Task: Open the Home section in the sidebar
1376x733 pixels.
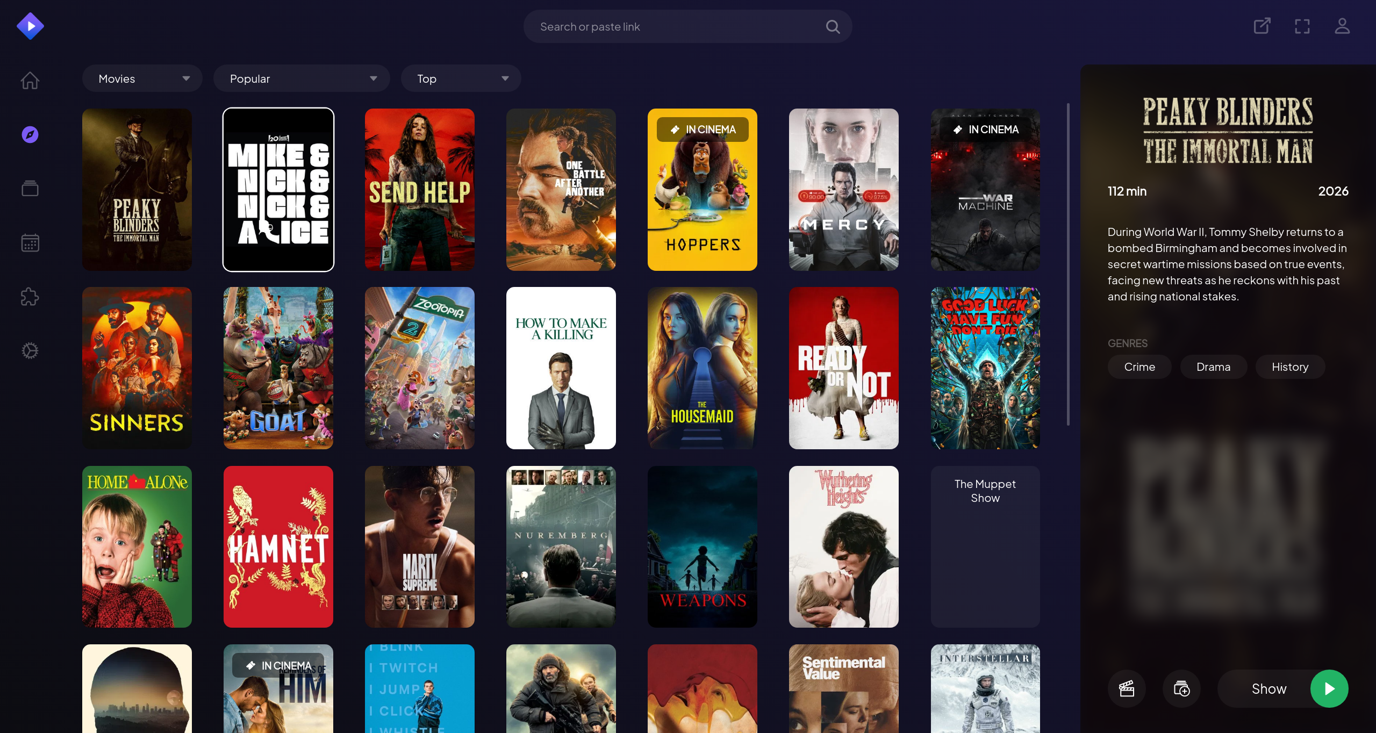Action: coord(30,80)
